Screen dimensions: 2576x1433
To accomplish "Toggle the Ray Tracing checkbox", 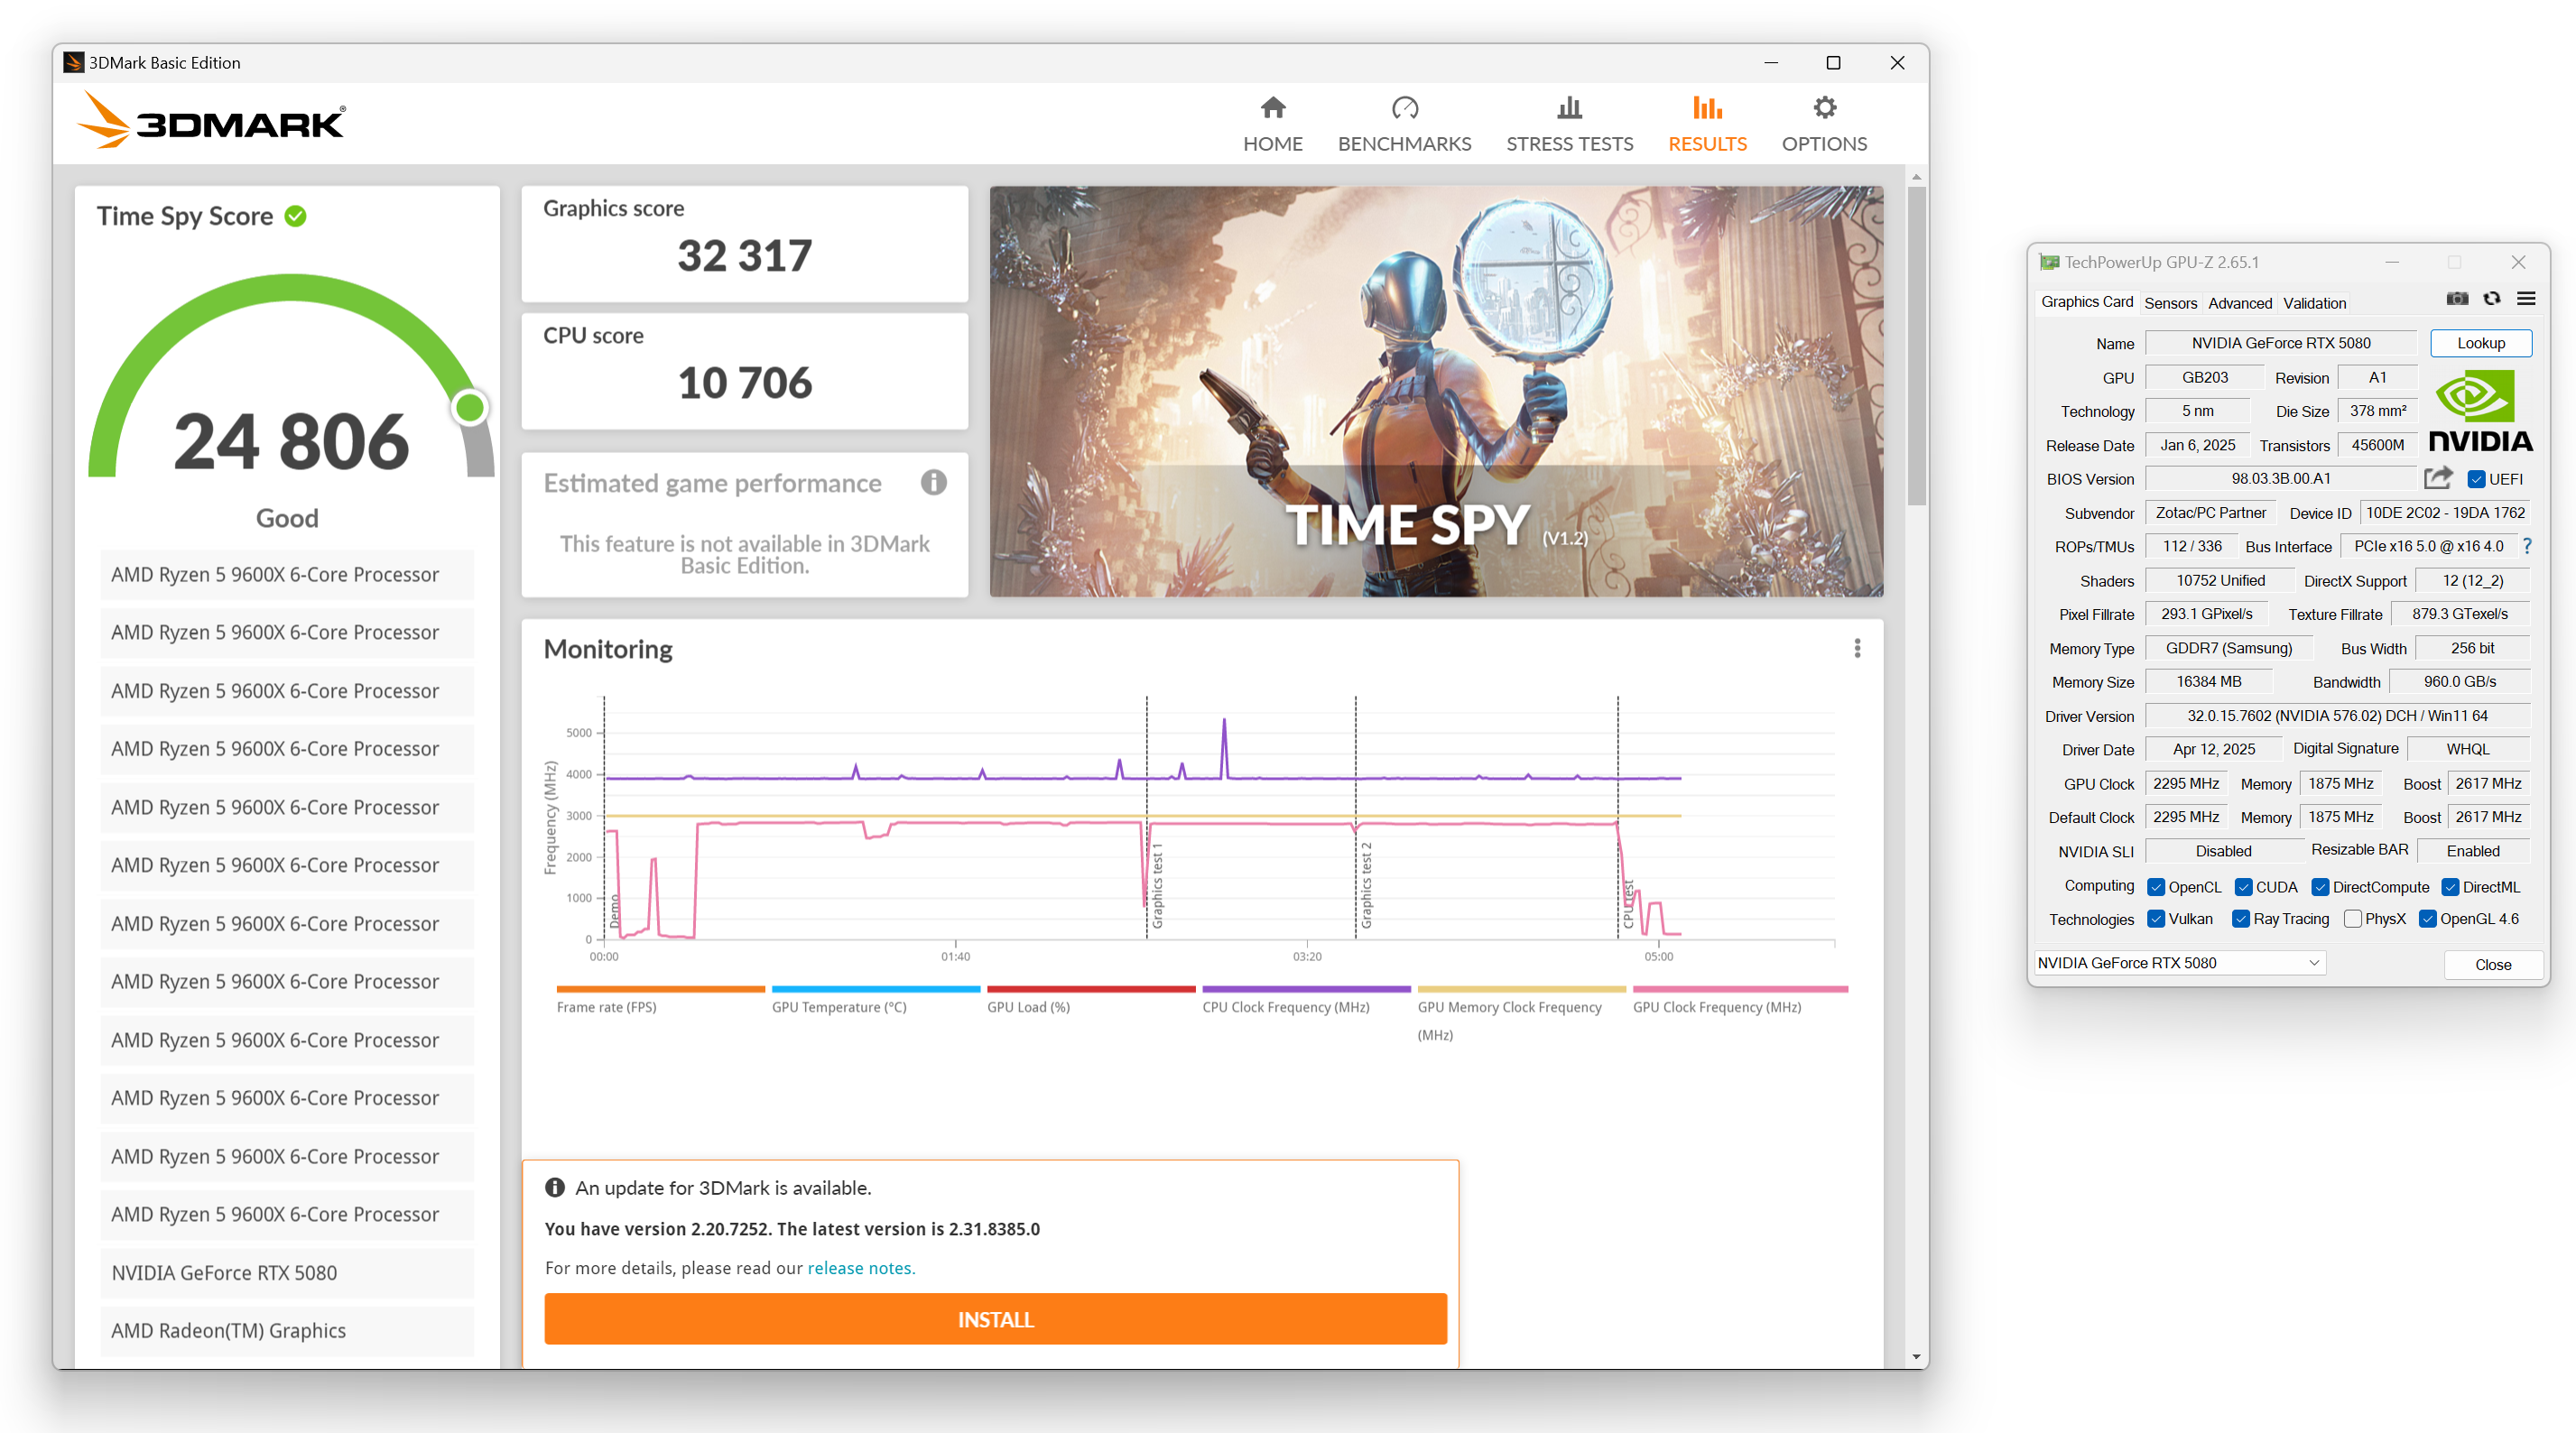I will coord(2241,919).
